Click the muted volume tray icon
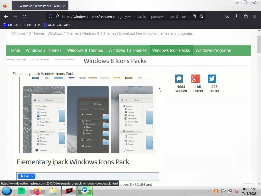The height and width of the screenshot is (196, 261). (236, 191)
